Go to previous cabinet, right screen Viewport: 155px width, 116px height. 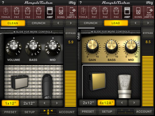coord(122,103)
